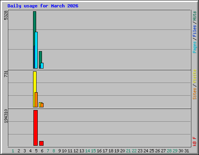This screenshot has height=155, width=199.
Task: Select day 9 on the date axis
Action: coord(59,151)
